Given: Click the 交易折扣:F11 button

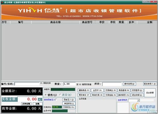Looking at the screenshot, I should [69, 107].
